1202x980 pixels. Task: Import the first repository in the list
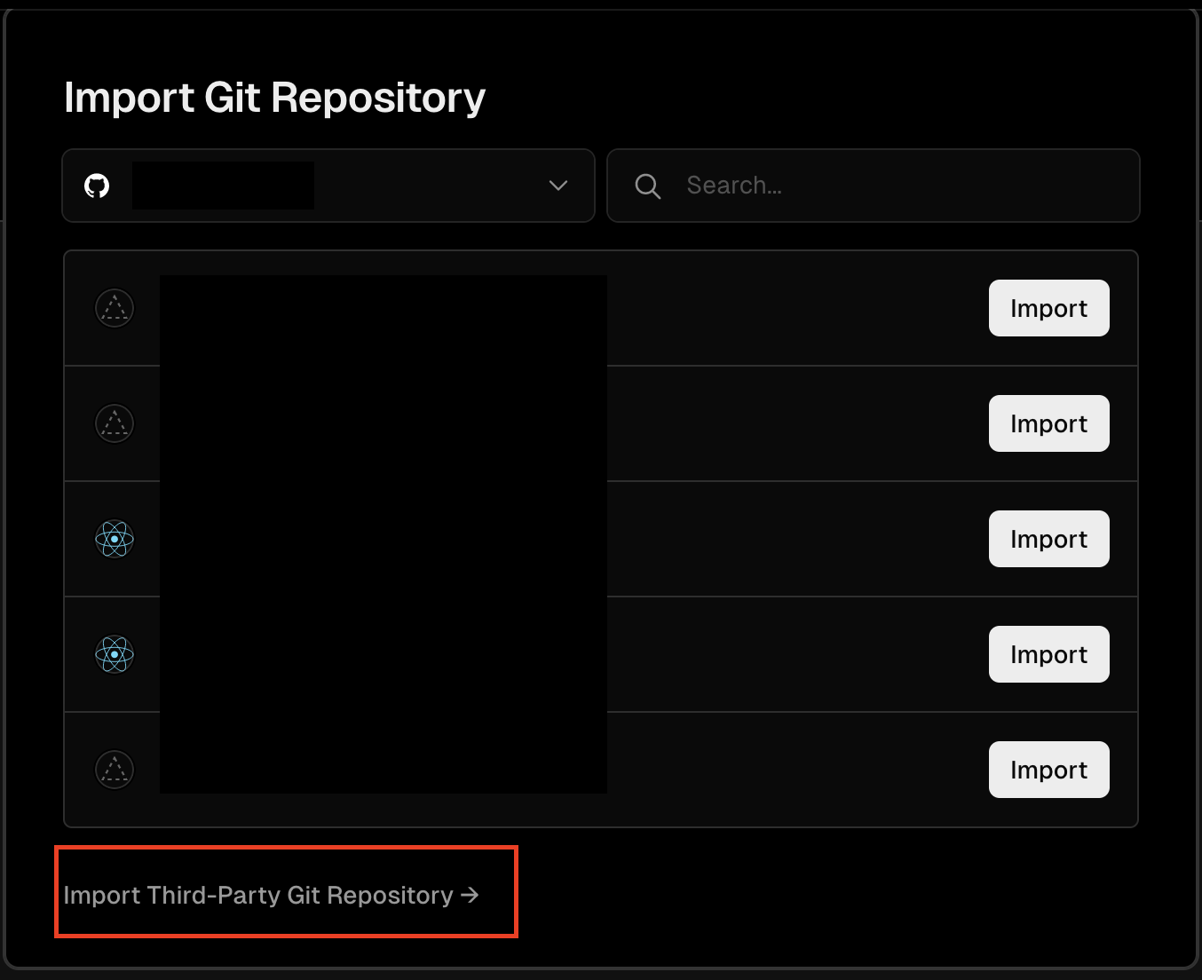[x=1049, y=308]
